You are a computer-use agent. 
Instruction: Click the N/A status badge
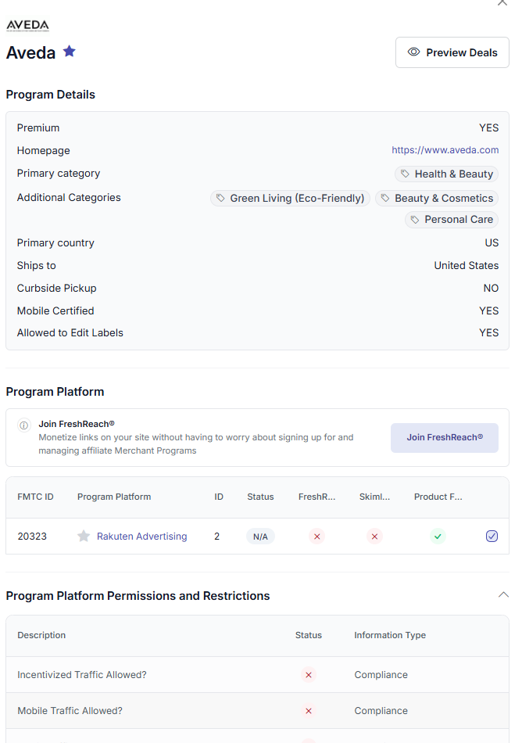click(260, 537)
